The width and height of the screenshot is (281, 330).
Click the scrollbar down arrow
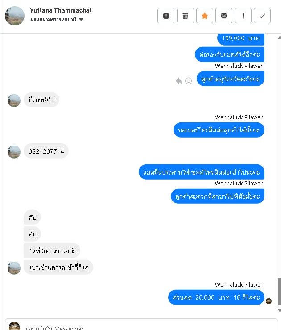coord(279,310)
